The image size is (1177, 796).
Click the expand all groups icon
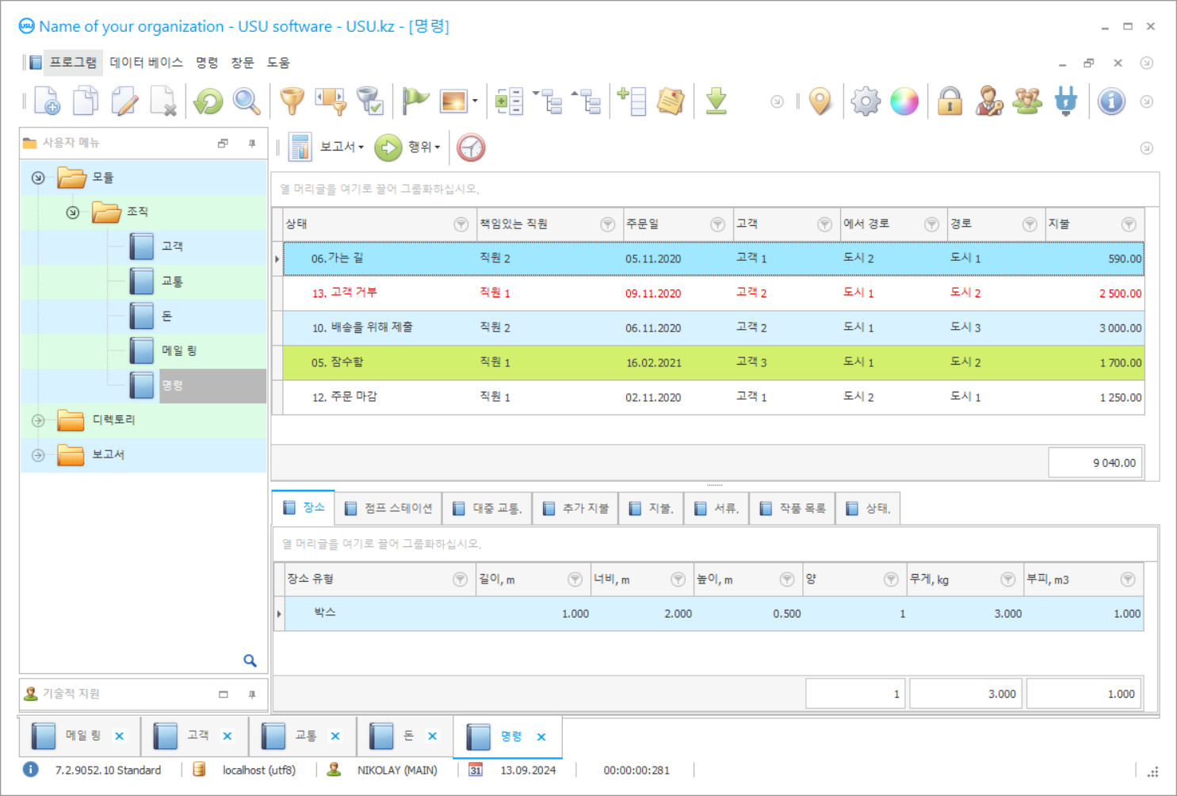(x=509, y=101)
